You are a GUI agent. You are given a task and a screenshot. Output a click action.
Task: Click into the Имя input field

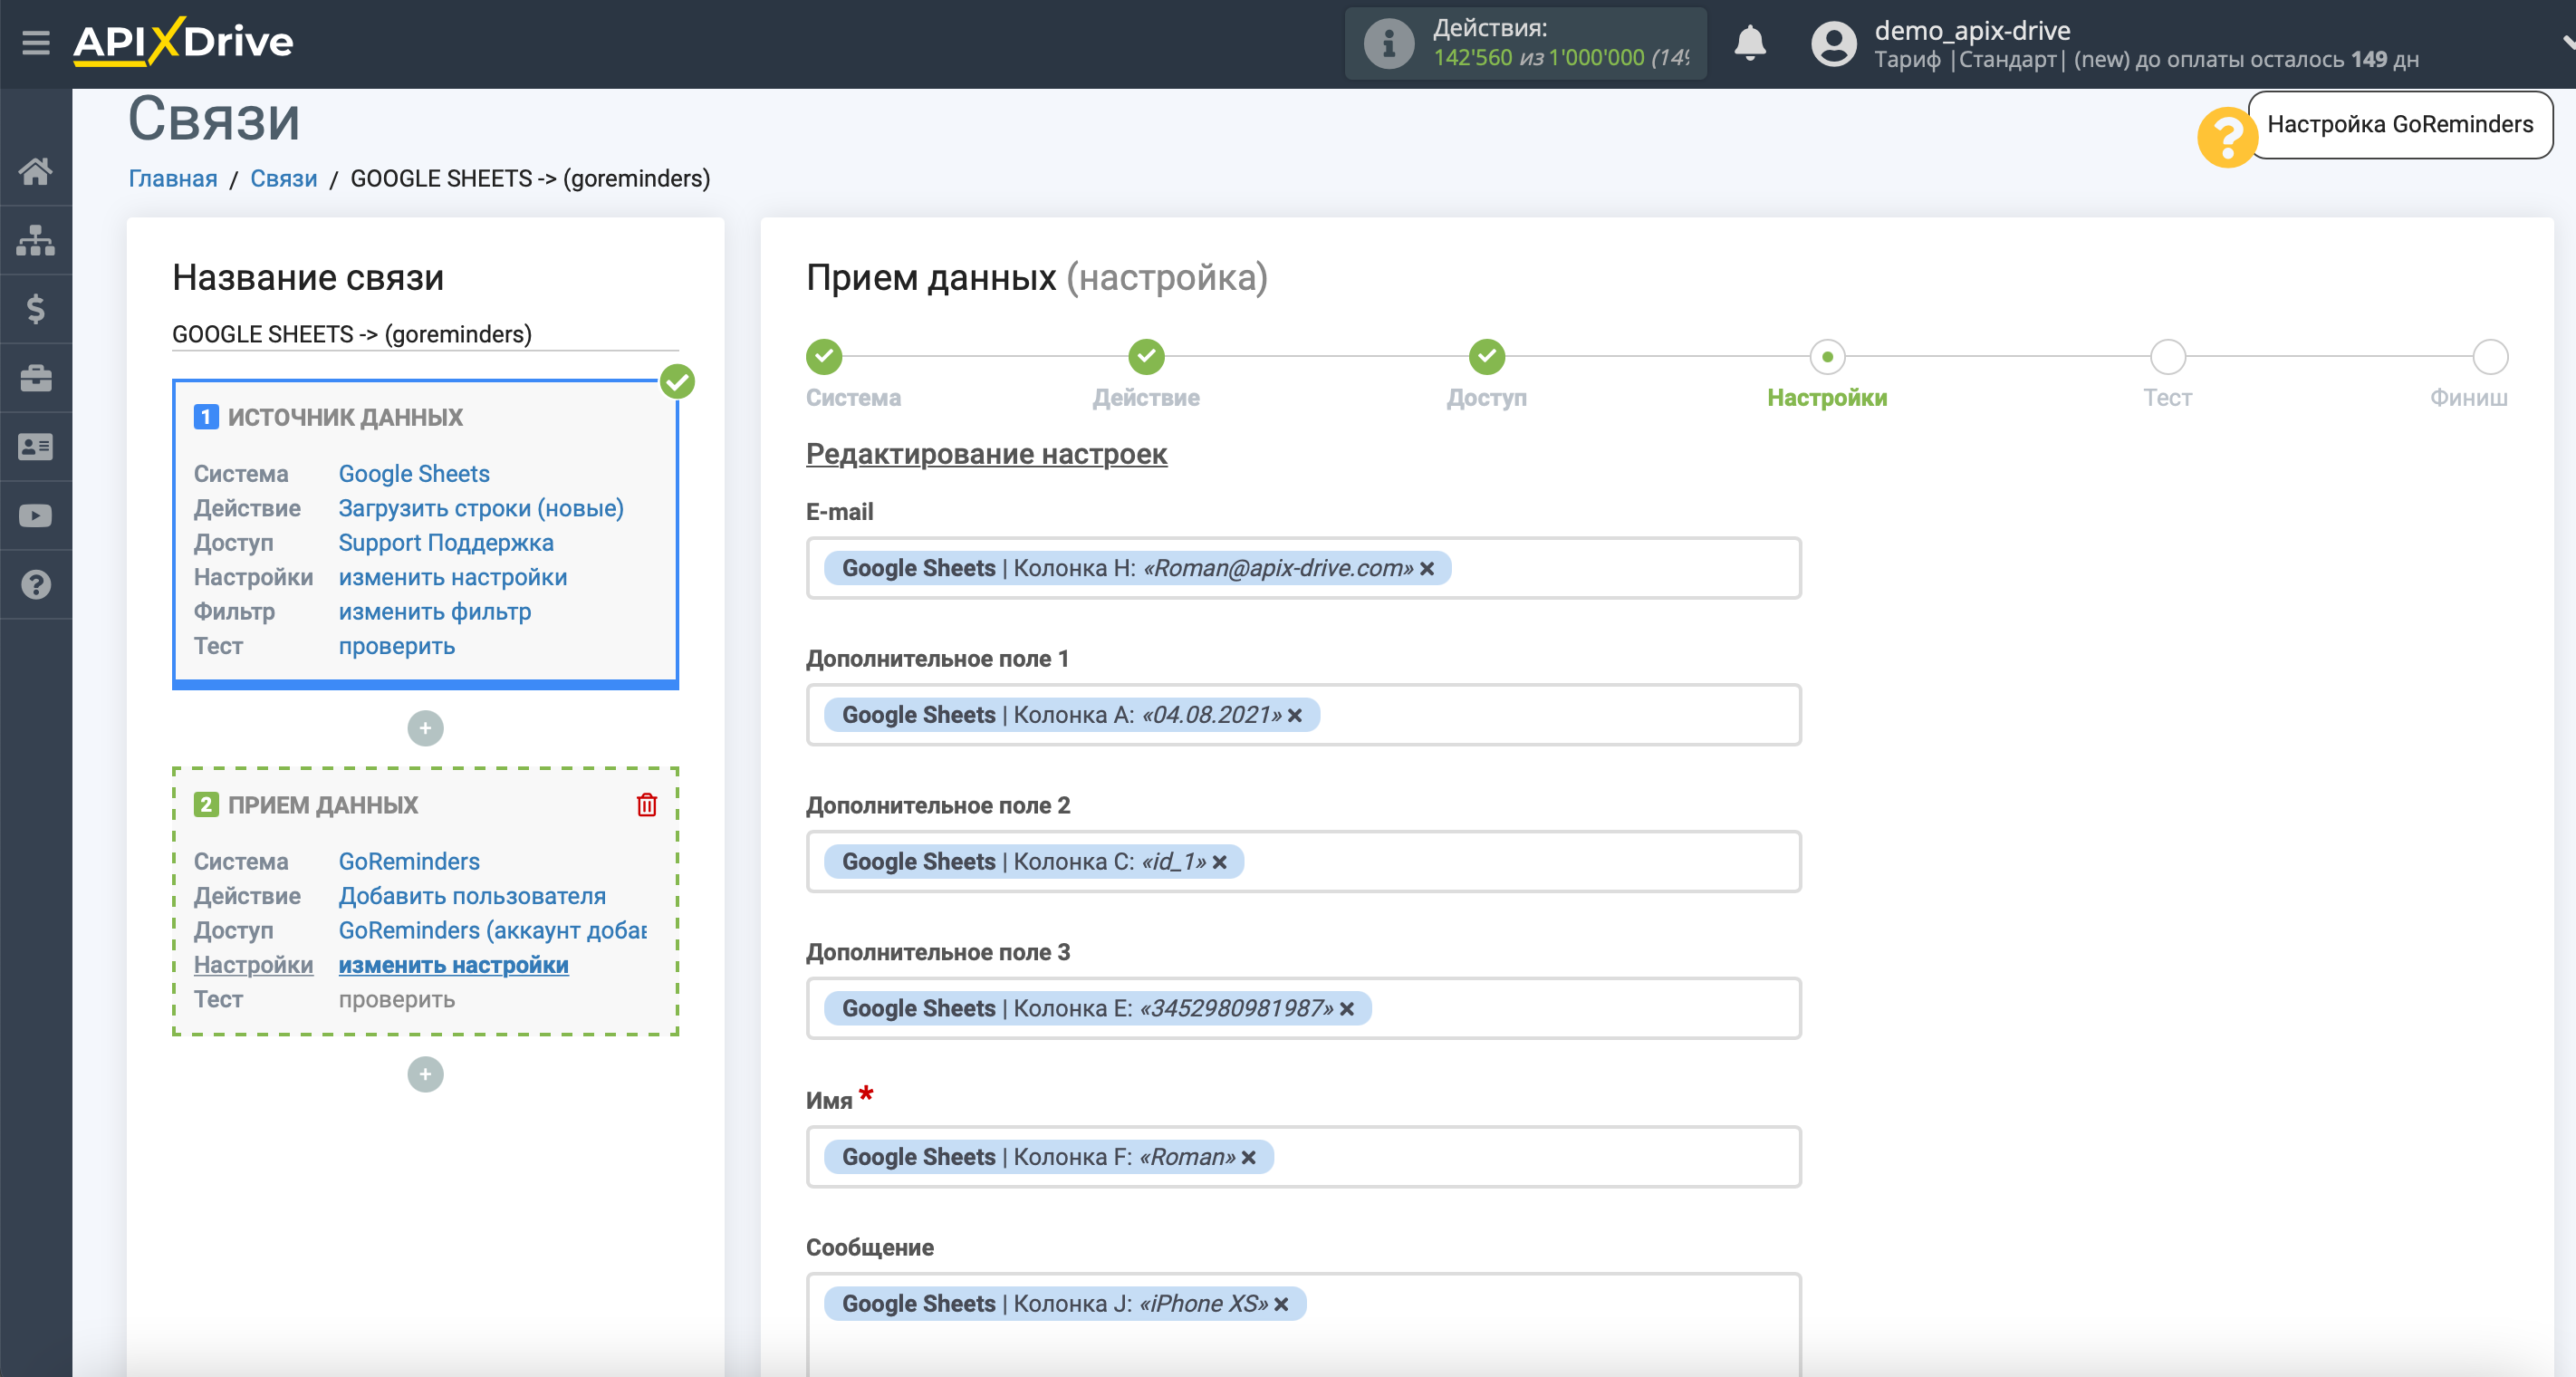pos(1303,1157)
